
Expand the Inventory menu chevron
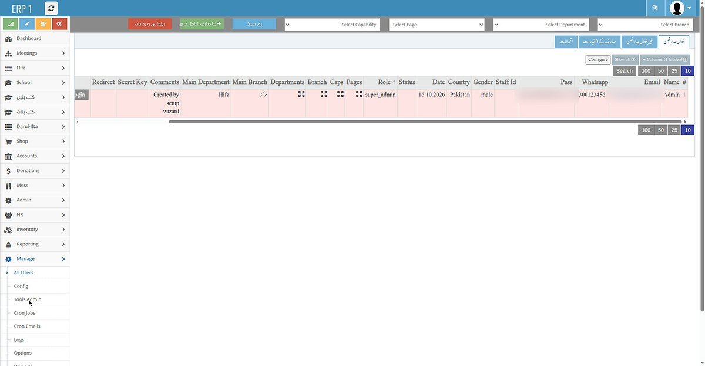63,230
